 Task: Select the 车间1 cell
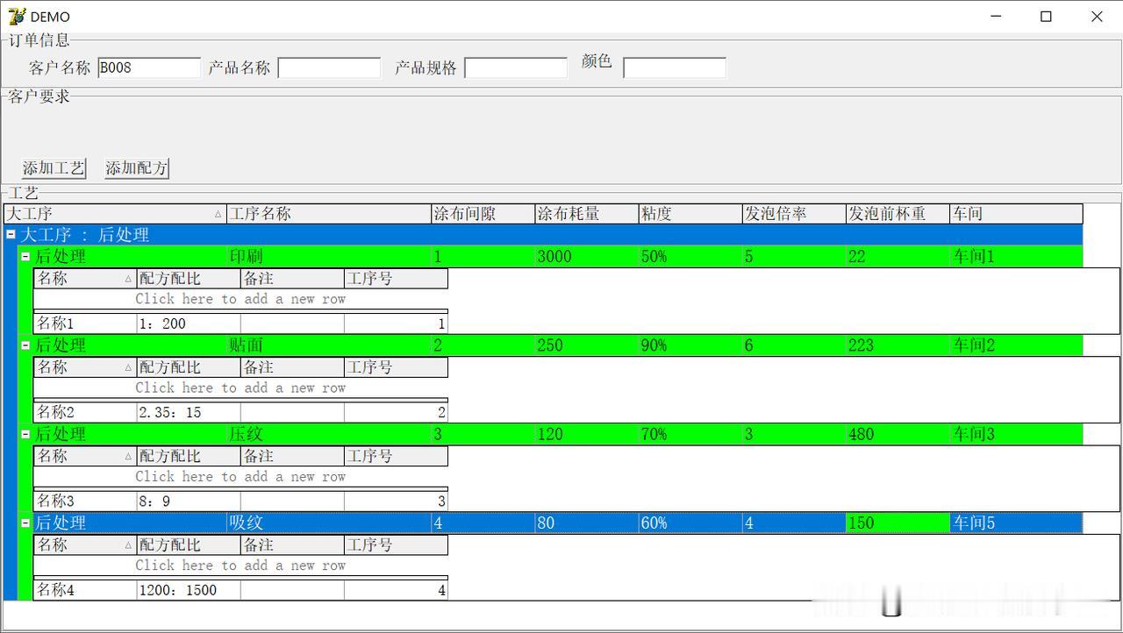pyautogui.click(x=1016, y=256)
